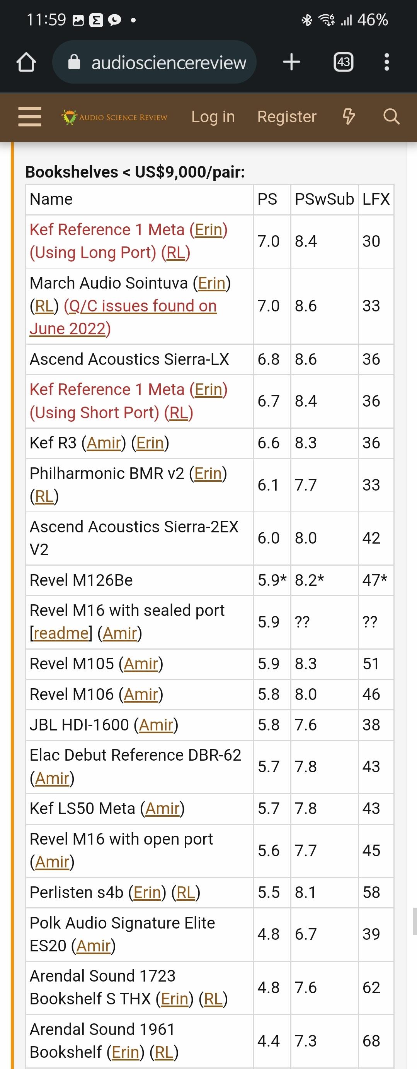This screenshot has width=417, height=1069.
Task: Open Erin's review of Perlisten s4b
Action: tap(147, 892)
